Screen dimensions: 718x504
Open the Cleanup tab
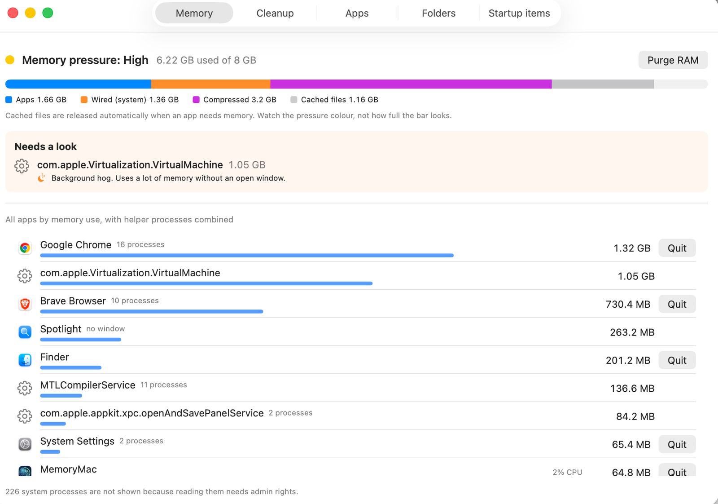[275, 13]
